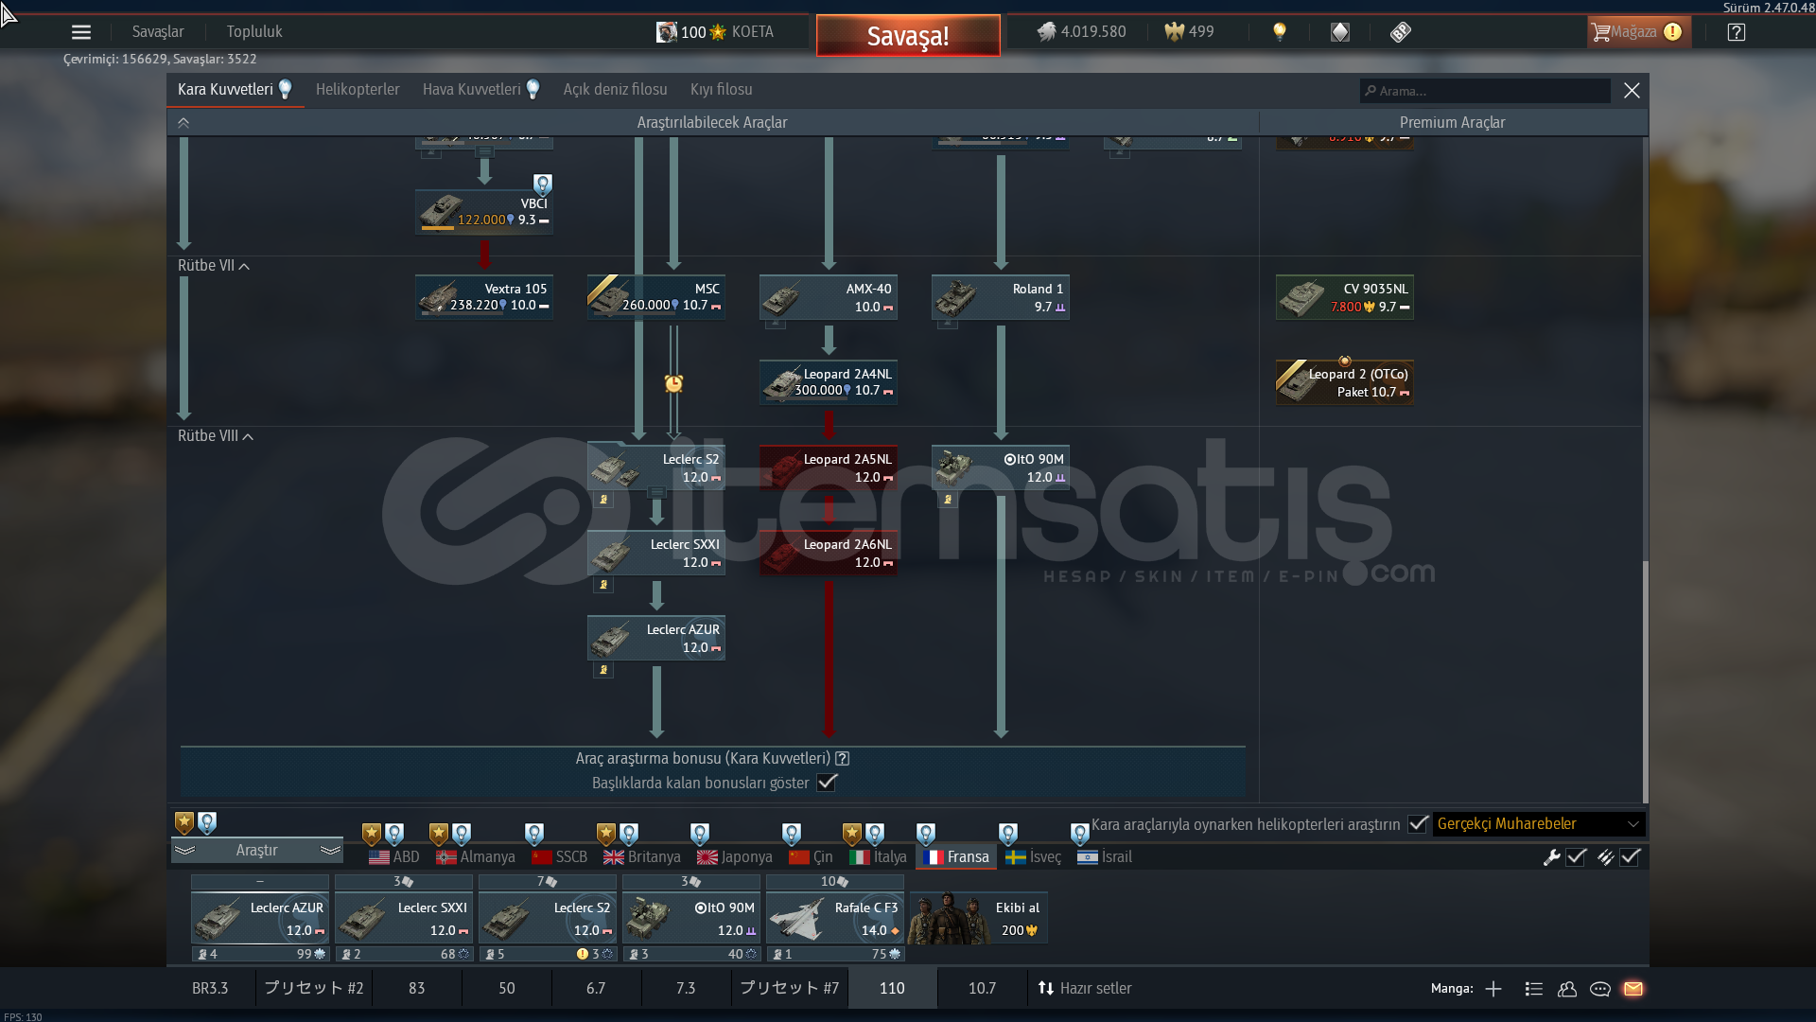Image resolution: width=1816 pixels, height=1022 pixels.
Task: Open the squad list icon
Action: click(x=1534, y=989)
